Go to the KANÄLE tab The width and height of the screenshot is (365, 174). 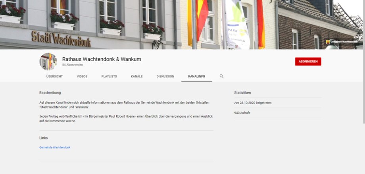pyautogui.click(x=136, y=76)
